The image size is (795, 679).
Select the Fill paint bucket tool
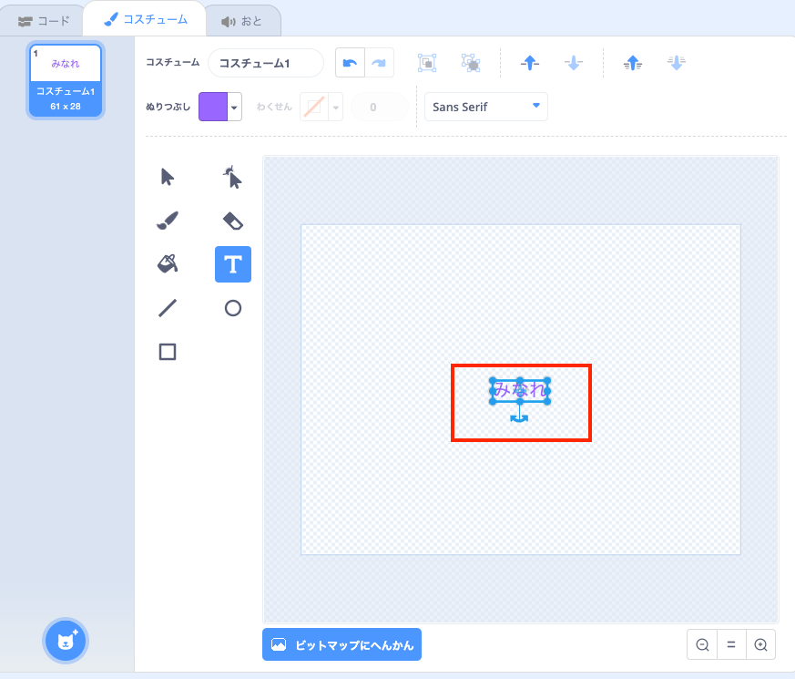click(x=168, y=264)
